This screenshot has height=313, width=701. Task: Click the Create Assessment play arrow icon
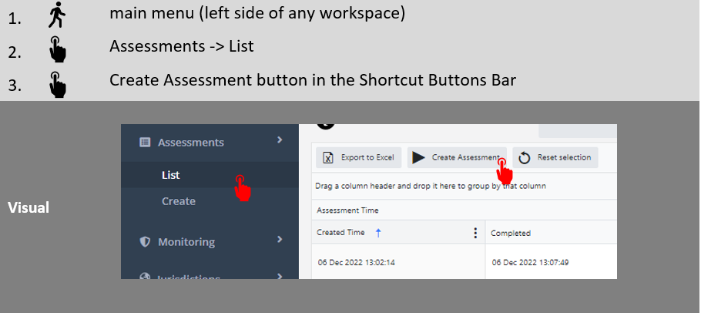[418, 158]
